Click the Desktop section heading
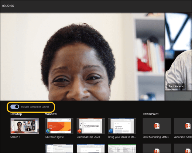The width and height of the screenshot is (192, 153). click(x=16, y=114)
